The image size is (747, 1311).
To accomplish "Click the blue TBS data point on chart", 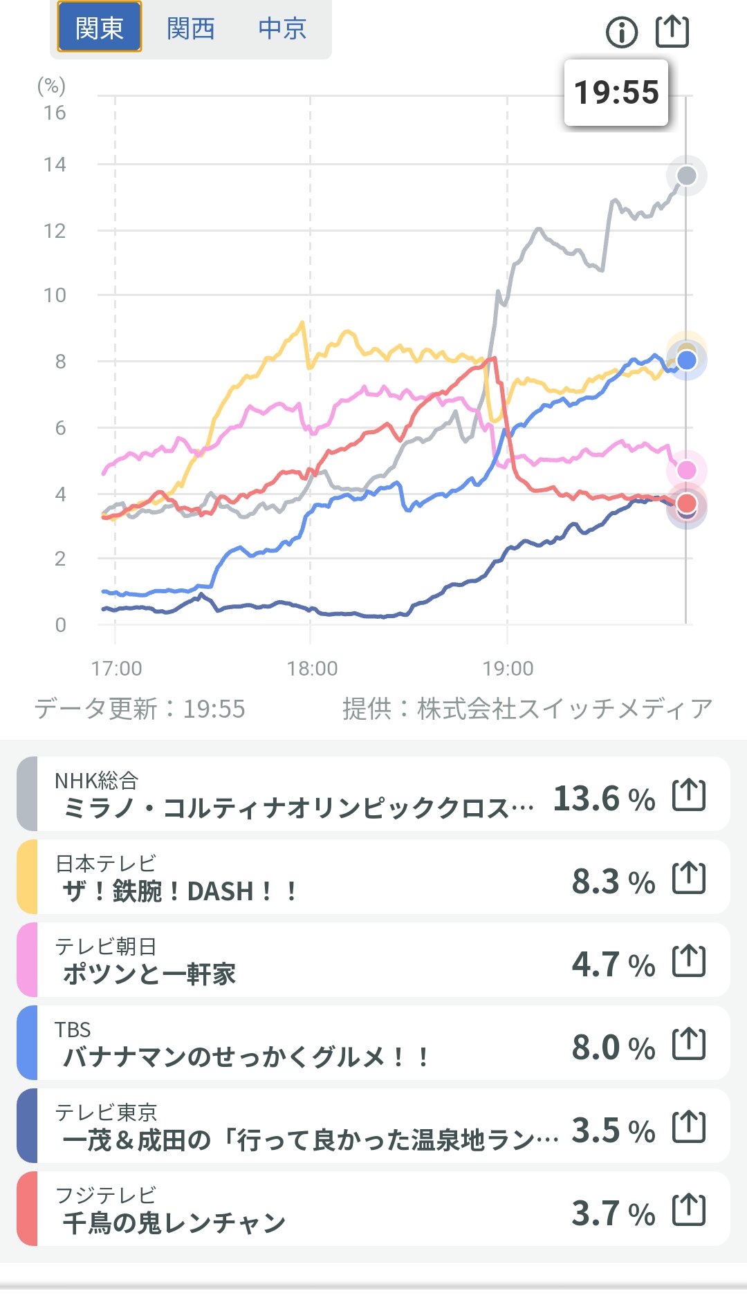I will pyautogui.click(x=687, y=360).
